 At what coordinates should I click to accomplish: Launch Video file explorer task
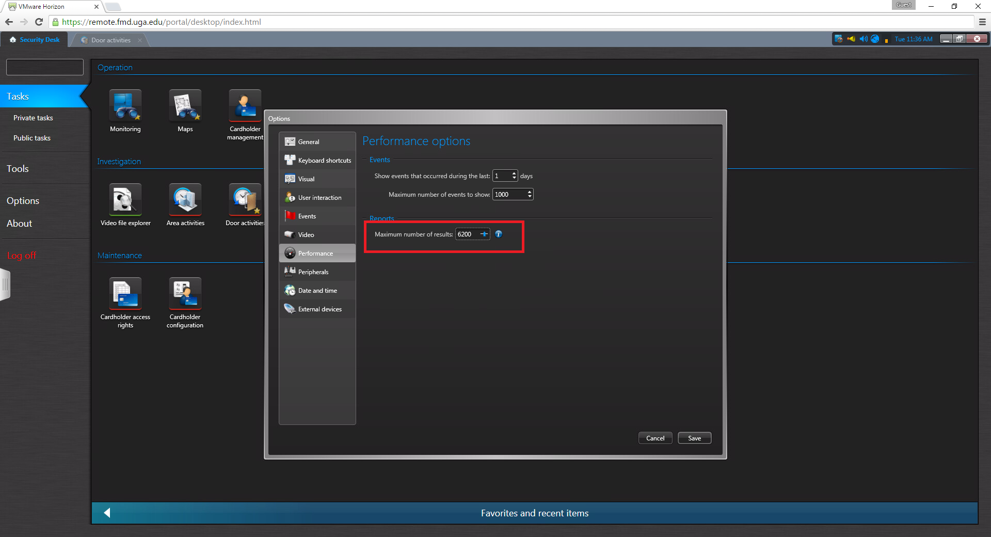(x=125, y=200)
